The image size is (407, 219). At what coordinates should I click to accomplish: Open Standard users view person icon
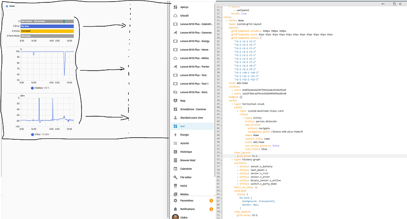tap(175, 118)
